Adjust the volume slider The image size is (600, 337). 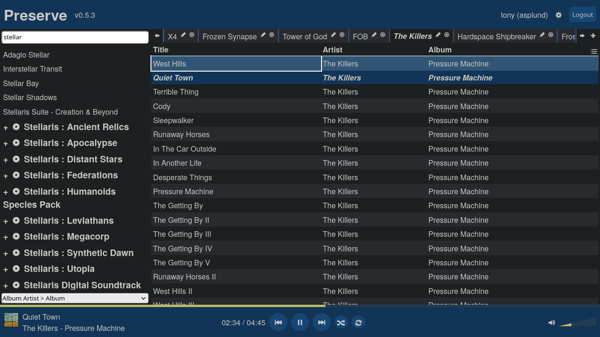(x=577, y=322)
